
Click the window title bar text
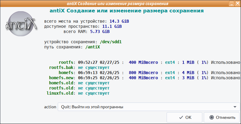pyautogui.click(x=118, y=3)
